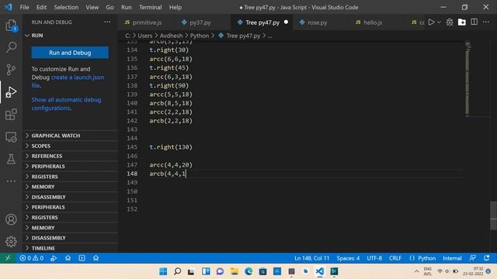The height and width of the screenshot is (279, 497).
Task: Open the Manage gear settings
Action: click(11, 242)
